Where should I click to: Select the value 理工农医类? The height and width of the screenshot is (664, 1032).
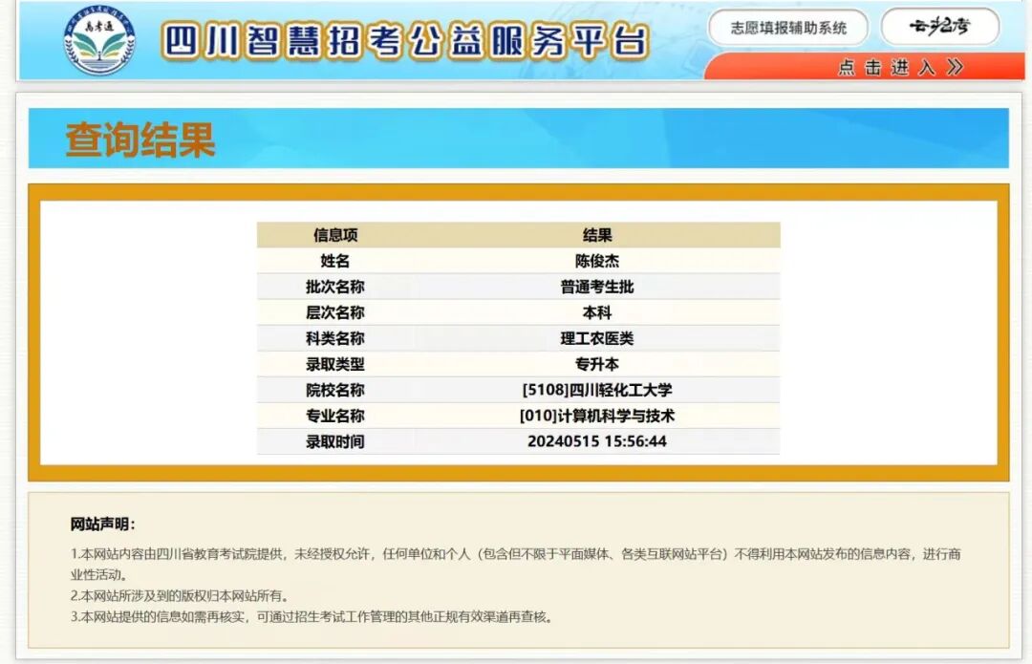tap(597, 338)
